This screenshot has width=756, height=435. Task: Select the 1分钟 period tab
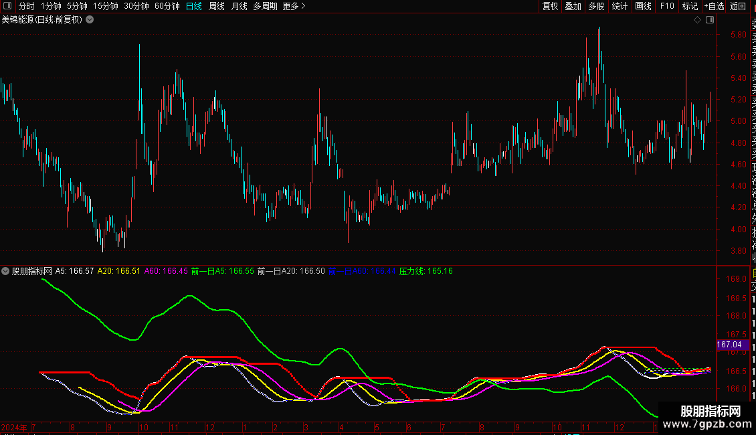tap(51, 6)
